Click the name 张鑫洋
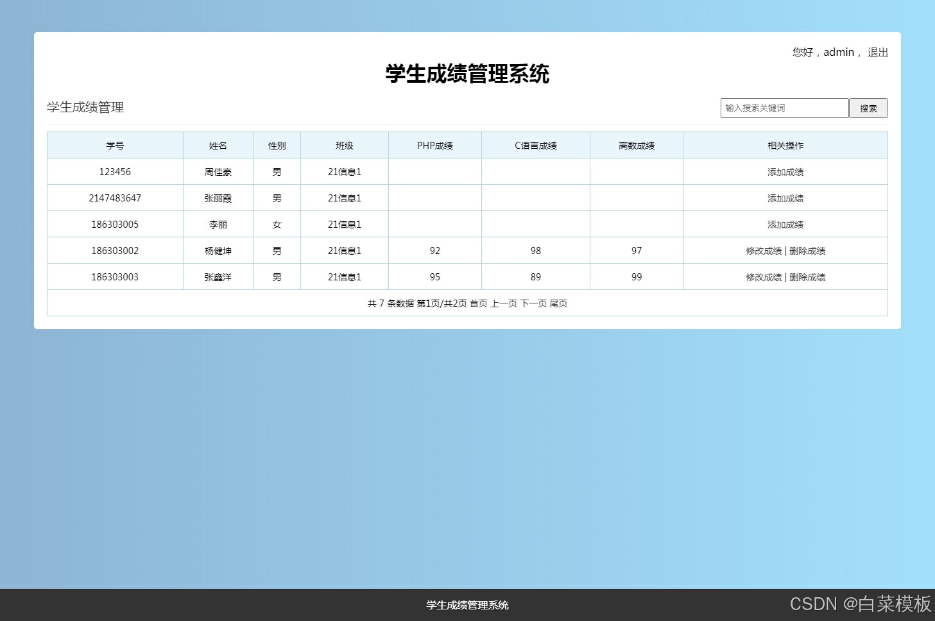The width and height of the screenshot is (935, 621). [x=218, y=277]
